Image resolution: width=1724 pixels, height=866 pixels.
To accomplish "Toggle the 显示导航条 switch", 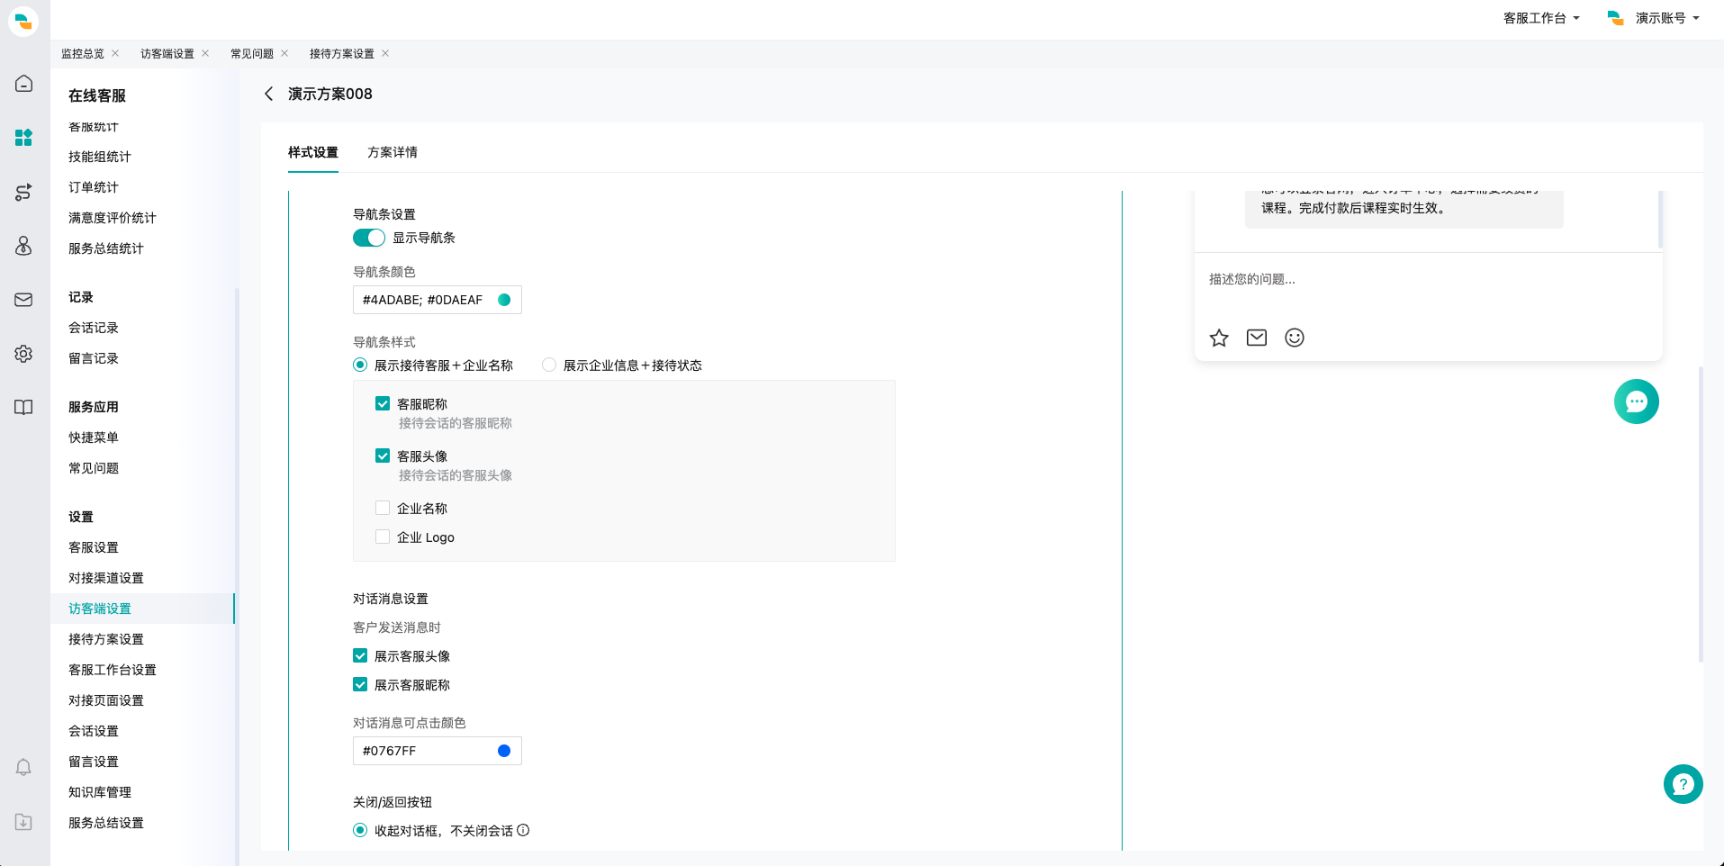I will pyautogui.click(x=369, y=238).
